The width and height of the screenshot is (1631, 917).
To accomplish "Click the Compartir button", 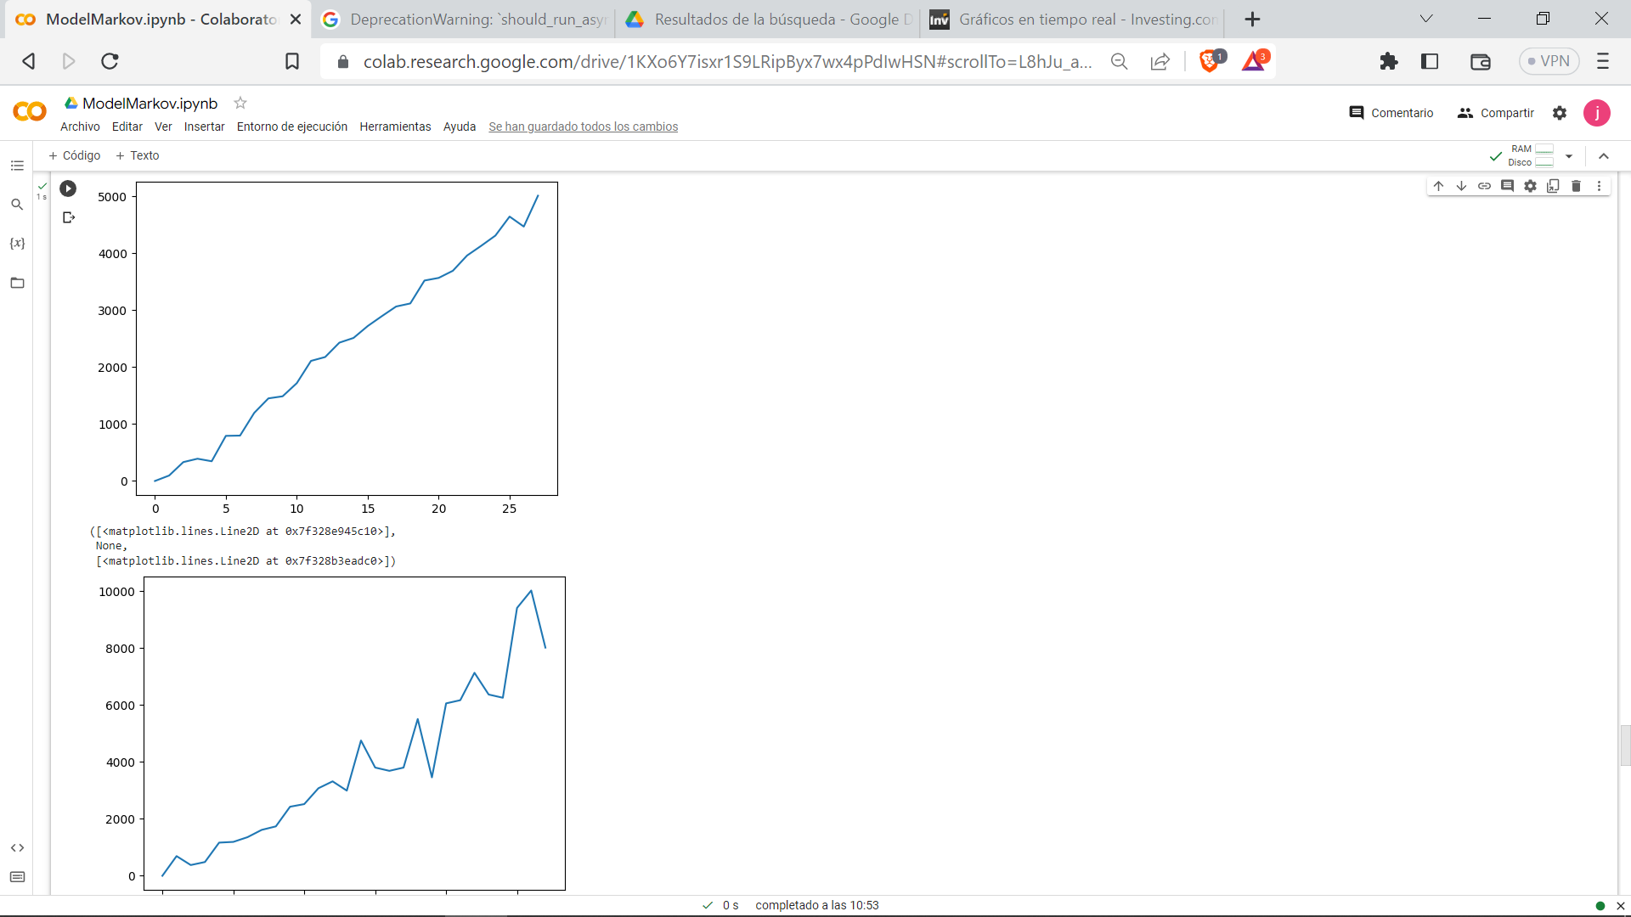I will (x=1495, y=113).
